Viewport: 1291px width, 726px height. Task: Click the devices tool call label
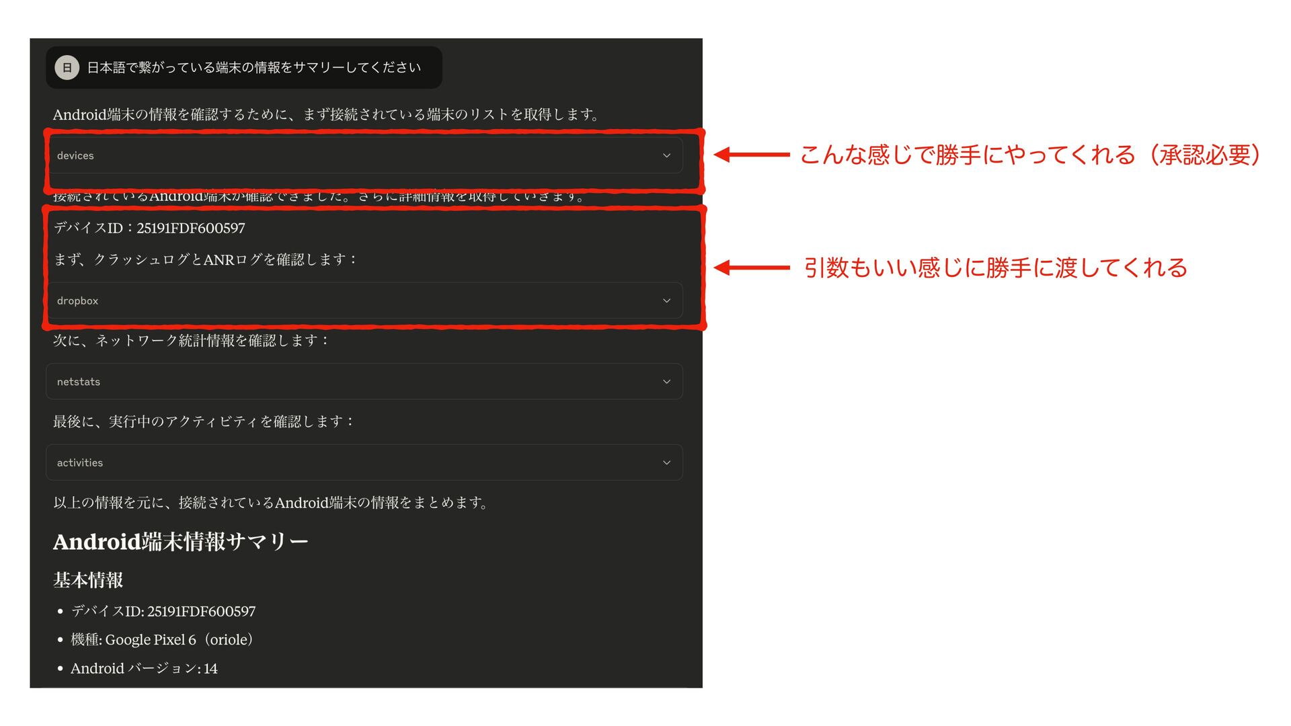[75, 155]
